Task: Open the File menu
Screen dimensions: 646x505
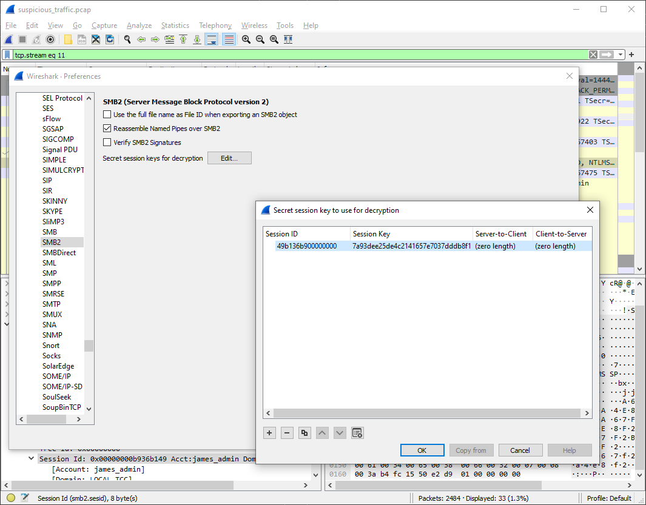Action: (11, 25)
